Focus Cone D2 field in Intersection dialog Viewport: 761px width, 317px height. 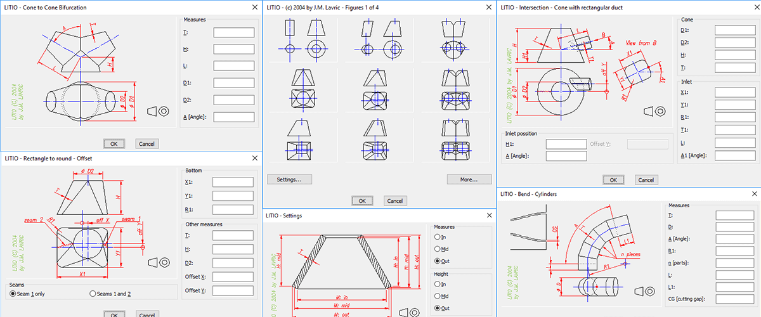[x=734, y=42]
